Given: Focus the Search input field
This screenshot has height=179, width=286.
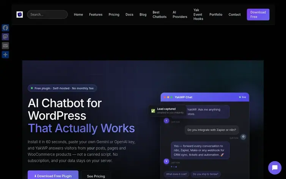Looking at the screenshot, I should [47, 14].
